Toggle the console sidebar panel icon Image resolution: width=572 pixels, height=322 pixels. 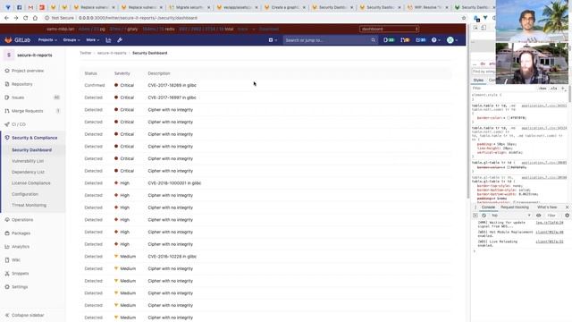click(475, 216)
